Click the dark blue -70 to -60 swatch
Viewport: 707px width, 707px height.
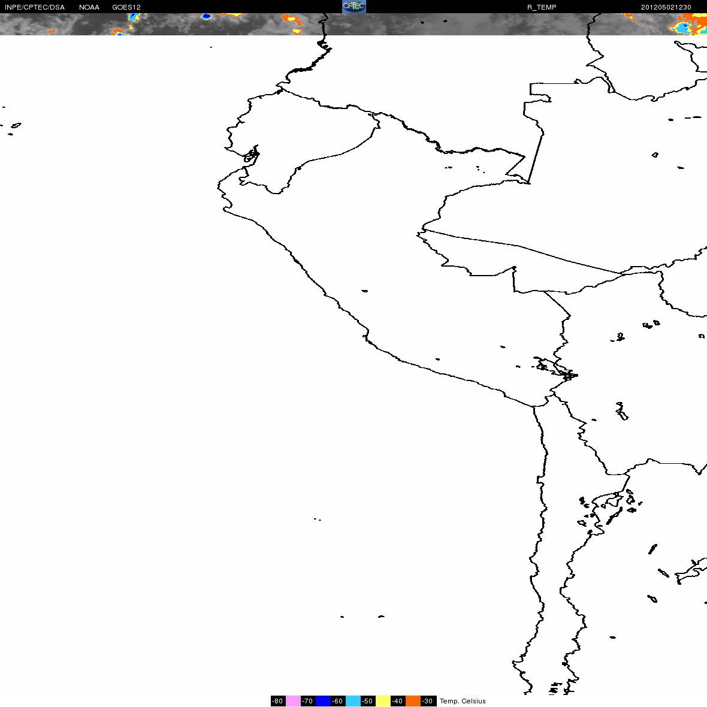pos(324,700)
